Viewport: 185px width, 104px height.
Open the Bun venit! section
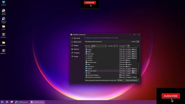[x=76, y=38]
